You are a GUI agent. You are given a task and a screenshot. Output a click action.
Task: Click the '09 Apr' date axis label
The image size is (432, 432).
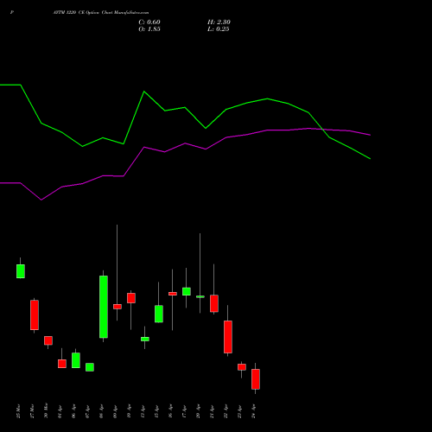(x=115, y=411)
